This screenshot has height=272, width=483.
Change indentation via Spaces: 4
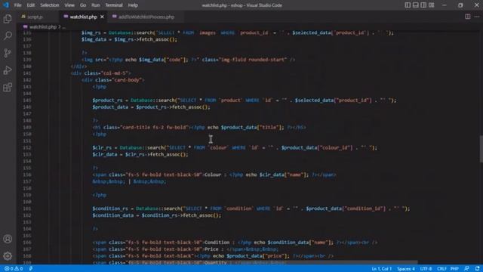[406, 269]
